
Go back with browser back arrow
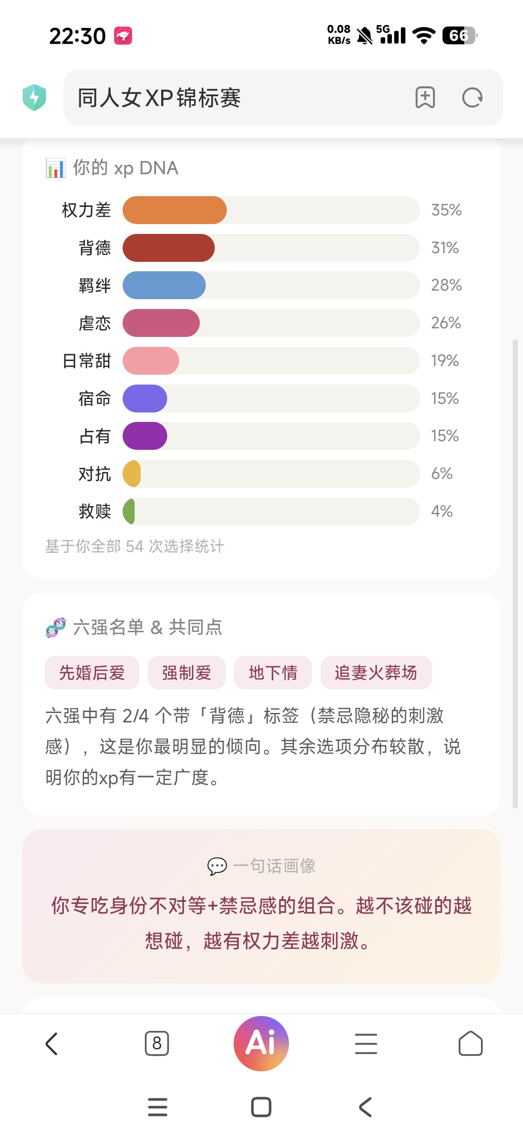[52, 1043]
